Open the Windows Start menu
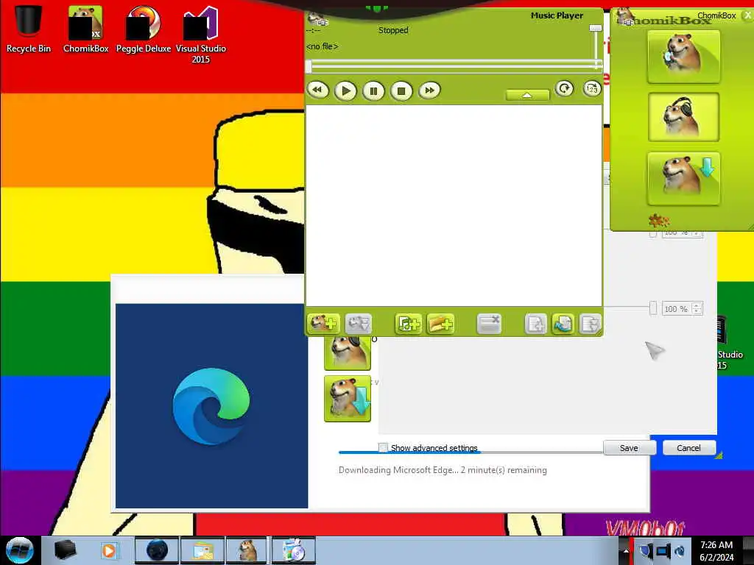 point(19,550)
